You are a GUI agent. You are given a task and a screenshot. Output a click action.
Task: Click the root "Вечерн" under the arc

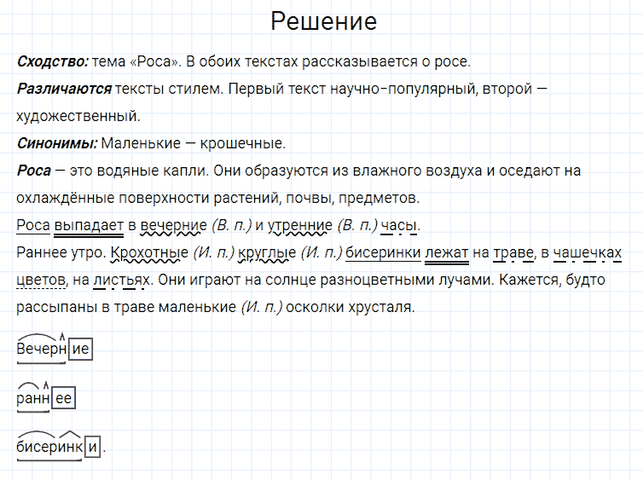tap(41, 349)
